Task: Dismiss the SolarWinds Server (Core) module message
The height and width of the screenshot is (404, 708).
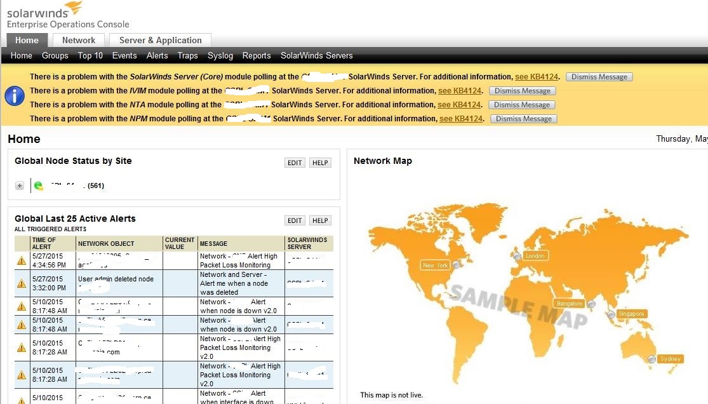Action: (599, 77)
